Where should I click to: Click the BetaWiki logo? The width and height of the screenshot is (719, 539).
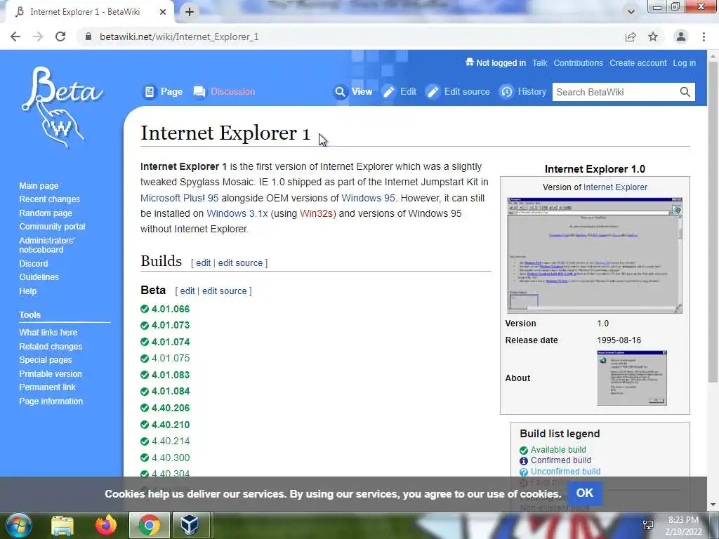[x=62, y=107]
